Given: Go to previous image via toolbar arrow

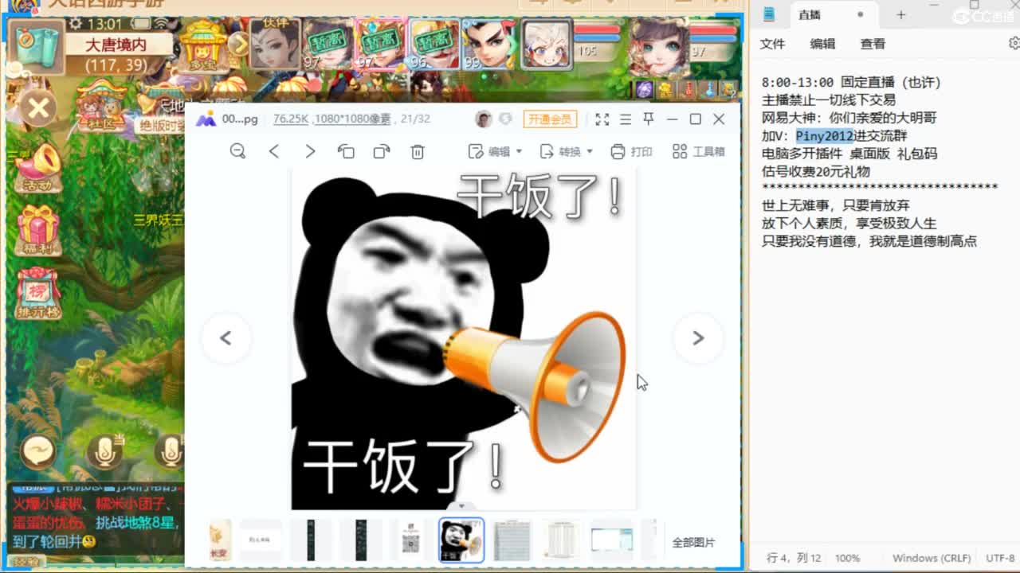Looking at the screenshot, I should click(273, 151).
